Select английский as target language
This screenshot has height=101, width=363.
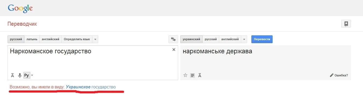coord(230,39)
